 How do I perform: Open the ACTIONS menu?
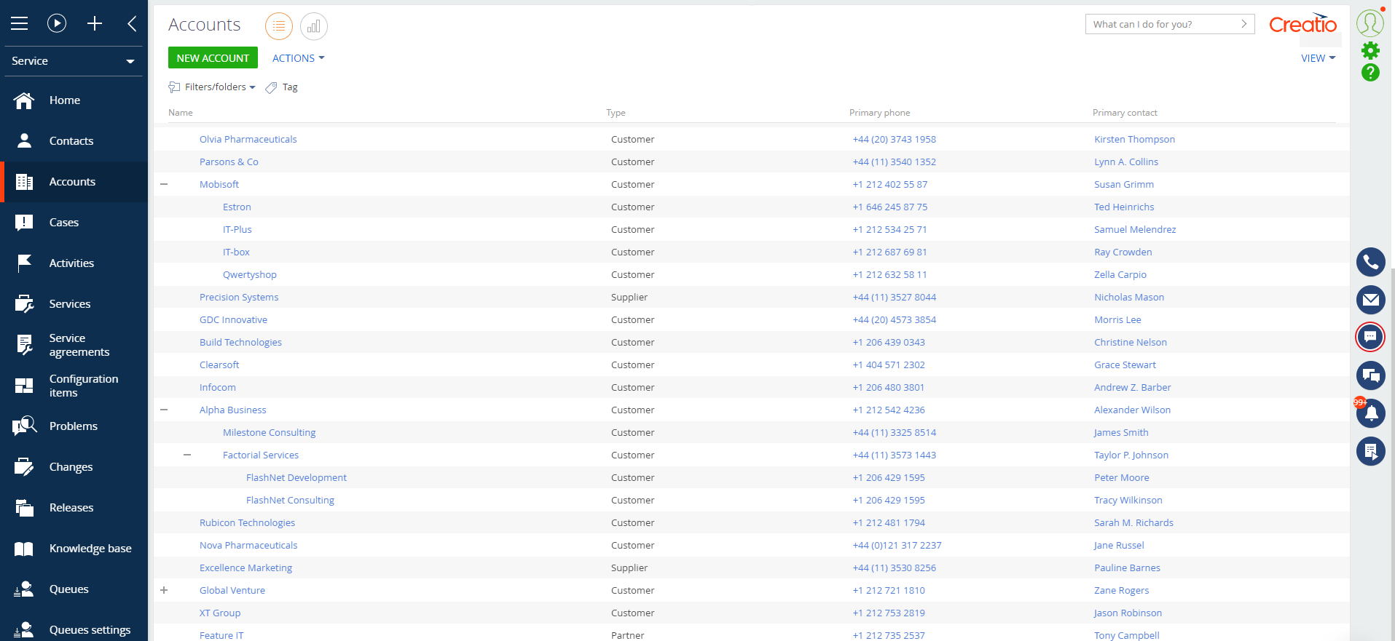coord(298,58)
